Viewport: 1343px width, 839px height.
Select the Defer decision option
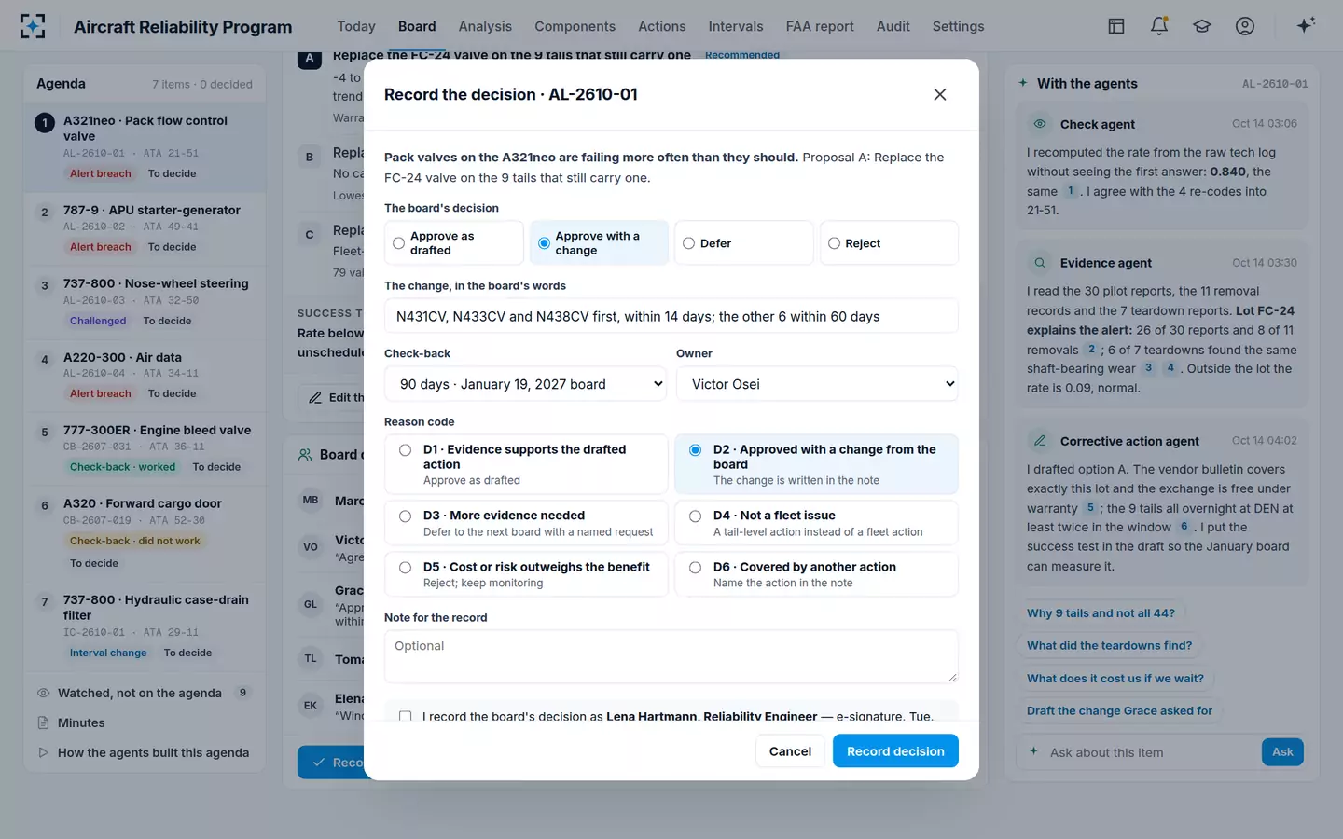pos(744,243)
